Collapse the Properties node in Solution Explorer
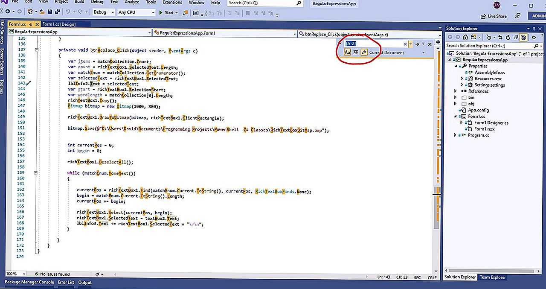This screenshot has width=546, height=289. [x=456, y=66]
